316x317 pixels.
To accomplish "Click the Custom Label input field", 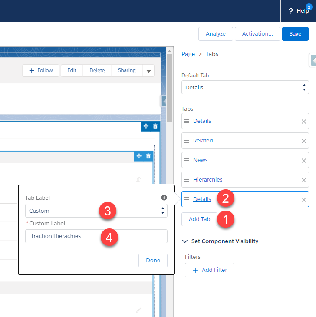I will [x=96, y=236].
